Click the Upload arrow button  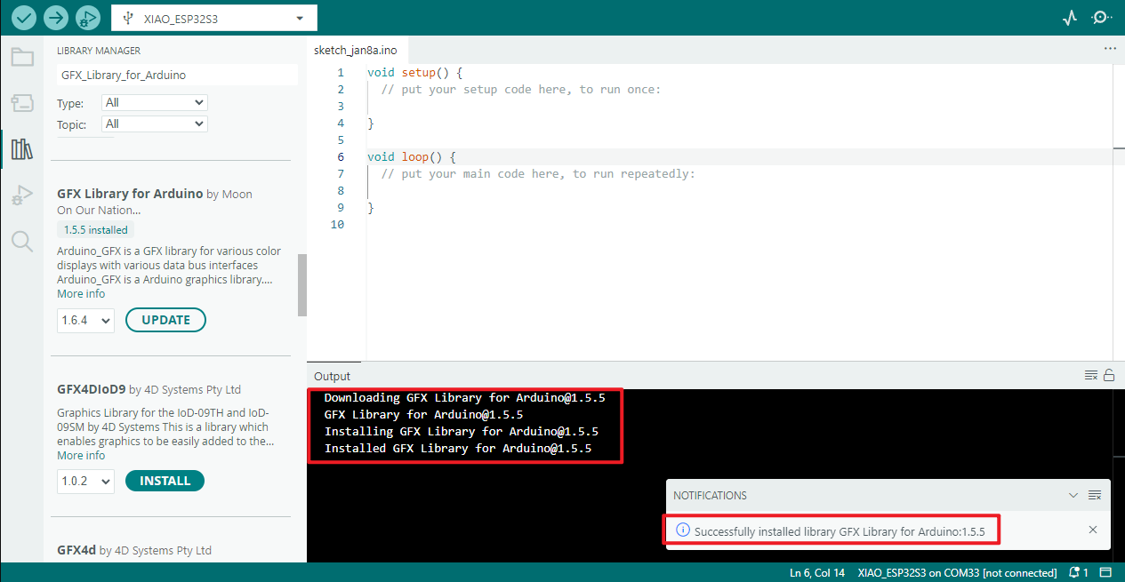click(x=56, y=18)
